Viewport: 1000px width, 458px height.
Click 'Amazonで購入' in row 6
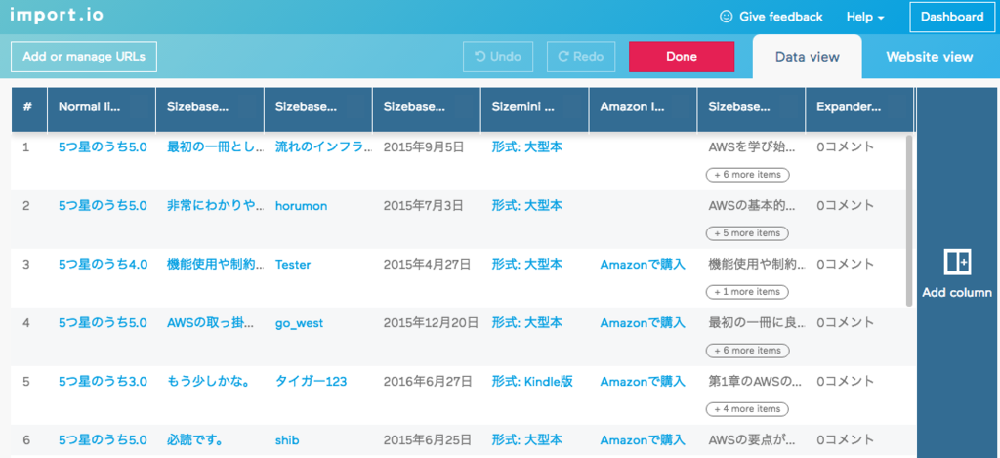[x=643, y=440]
